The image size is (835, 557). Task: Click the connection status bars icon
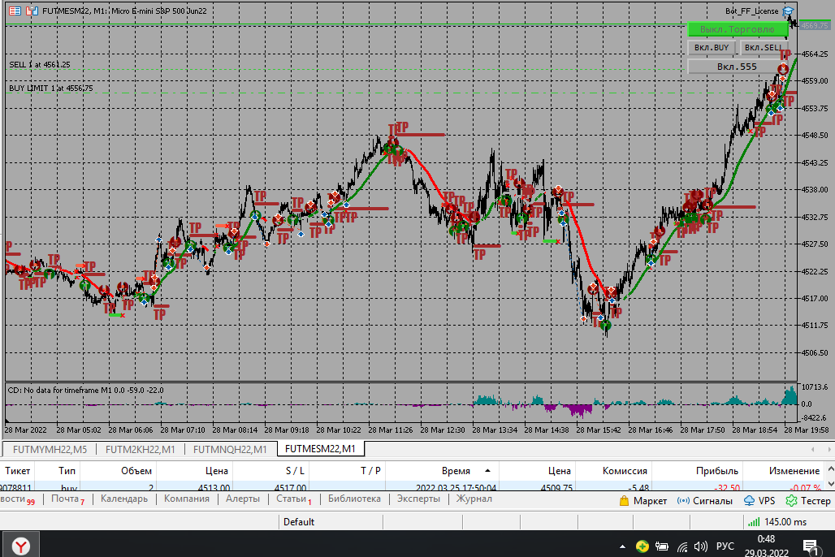(x=755, y=522)
